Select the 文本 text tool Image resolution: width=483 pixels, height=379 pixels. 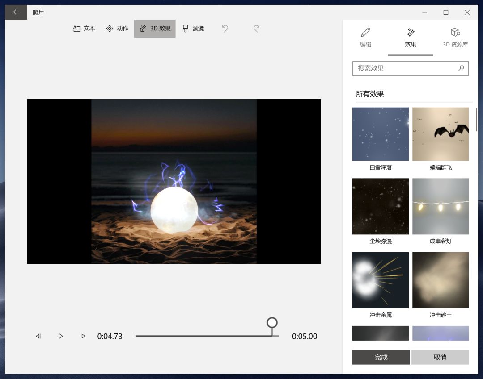[84, 29]
